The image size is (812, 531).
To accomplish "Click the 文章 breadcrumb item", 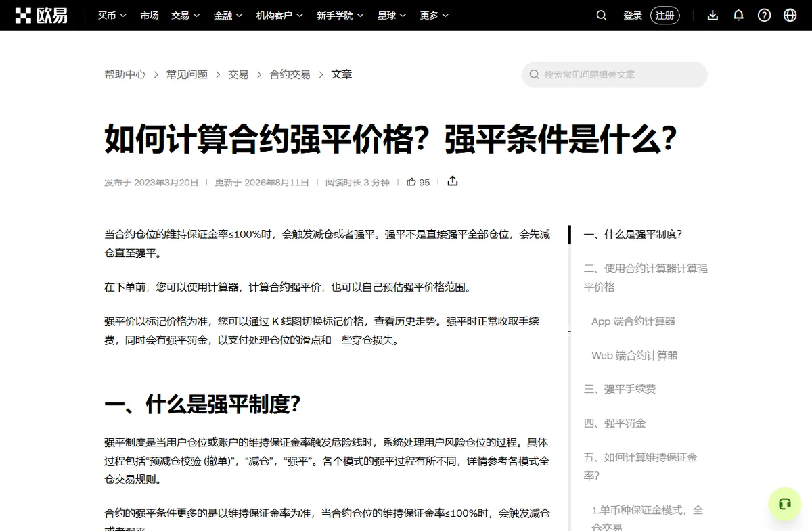I will tap(342, 74).
